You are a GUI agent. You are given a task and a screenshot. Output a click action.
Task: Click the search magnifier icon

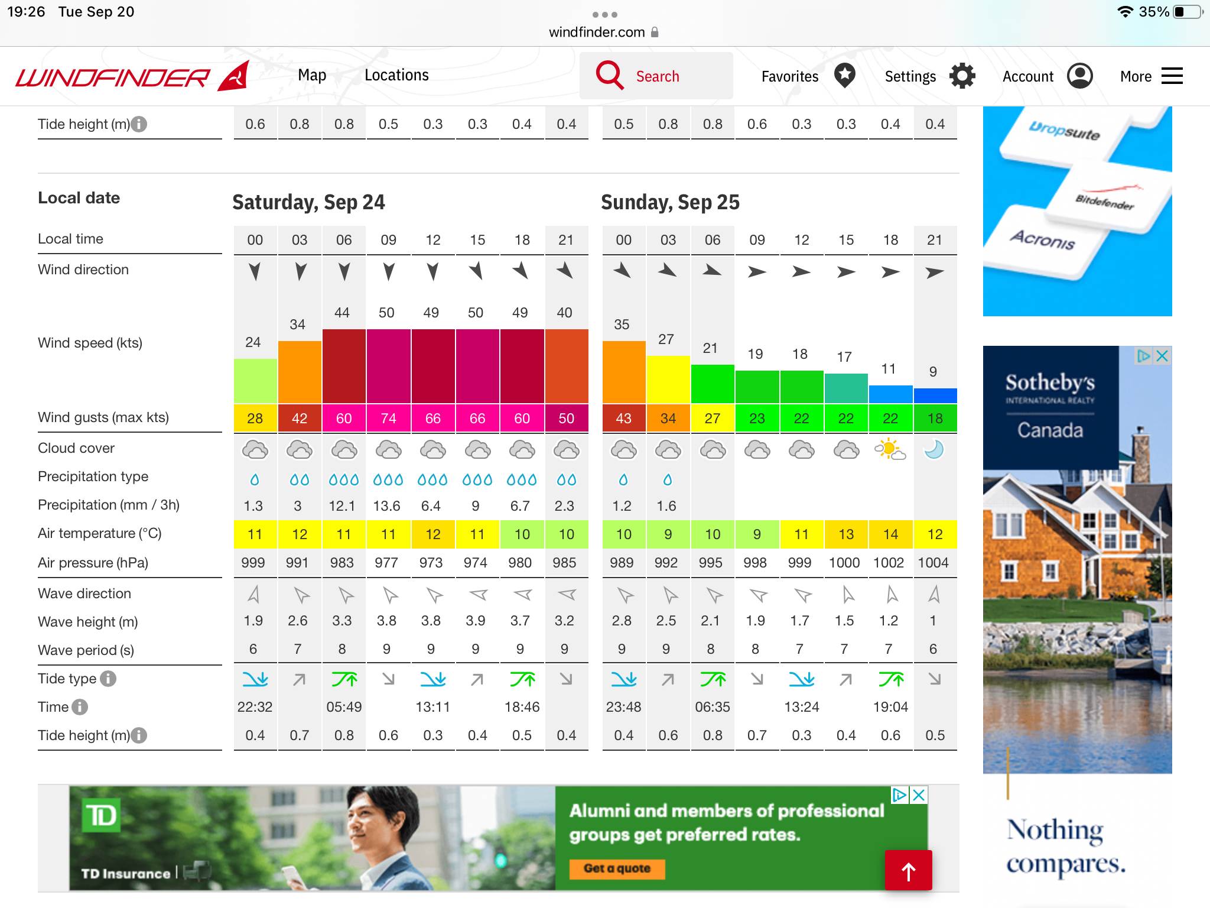coord(609,76)
